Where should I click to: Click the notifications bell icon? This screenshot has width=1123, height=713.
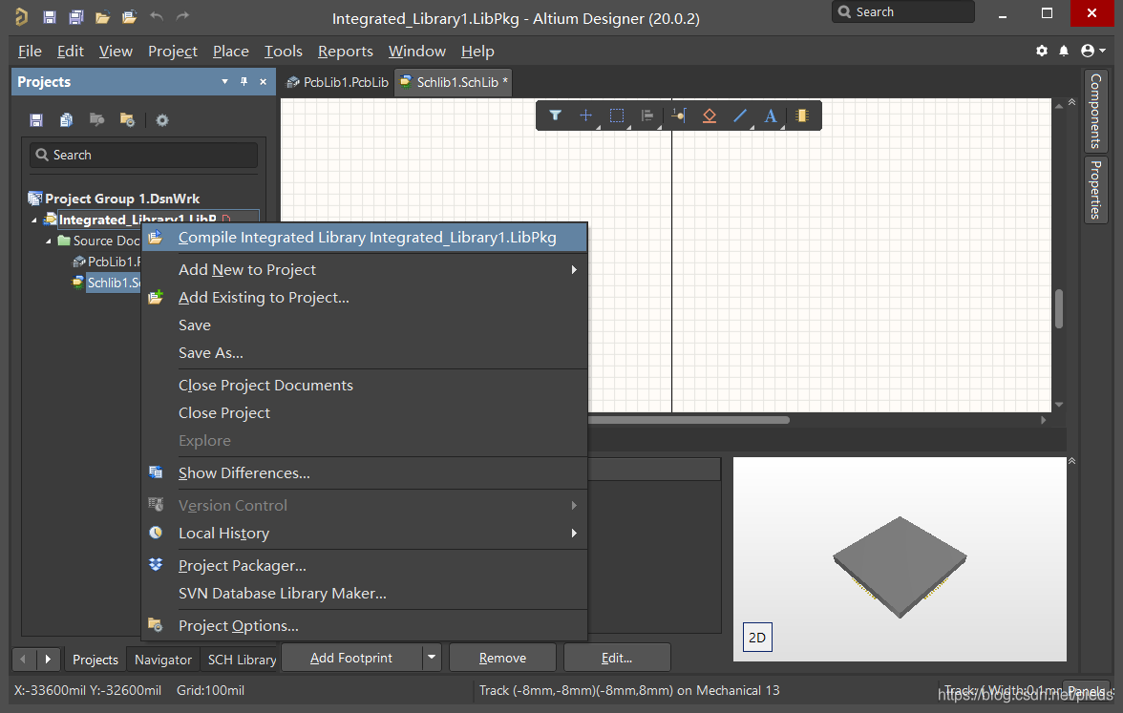(x=1065, y=51)
